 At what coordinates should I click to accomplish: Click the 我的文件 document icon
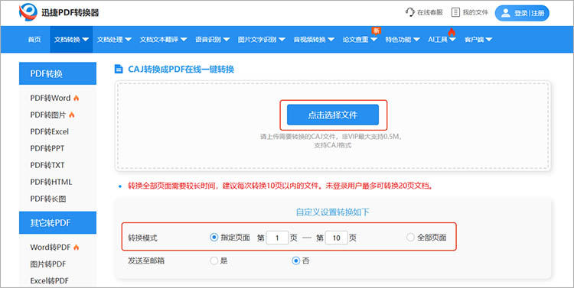tap(455, 12)
